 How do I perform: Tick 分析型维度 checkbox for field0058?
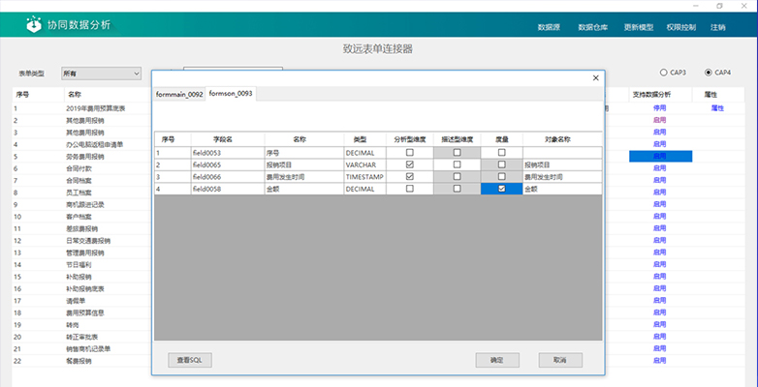(x=410, y=189)
